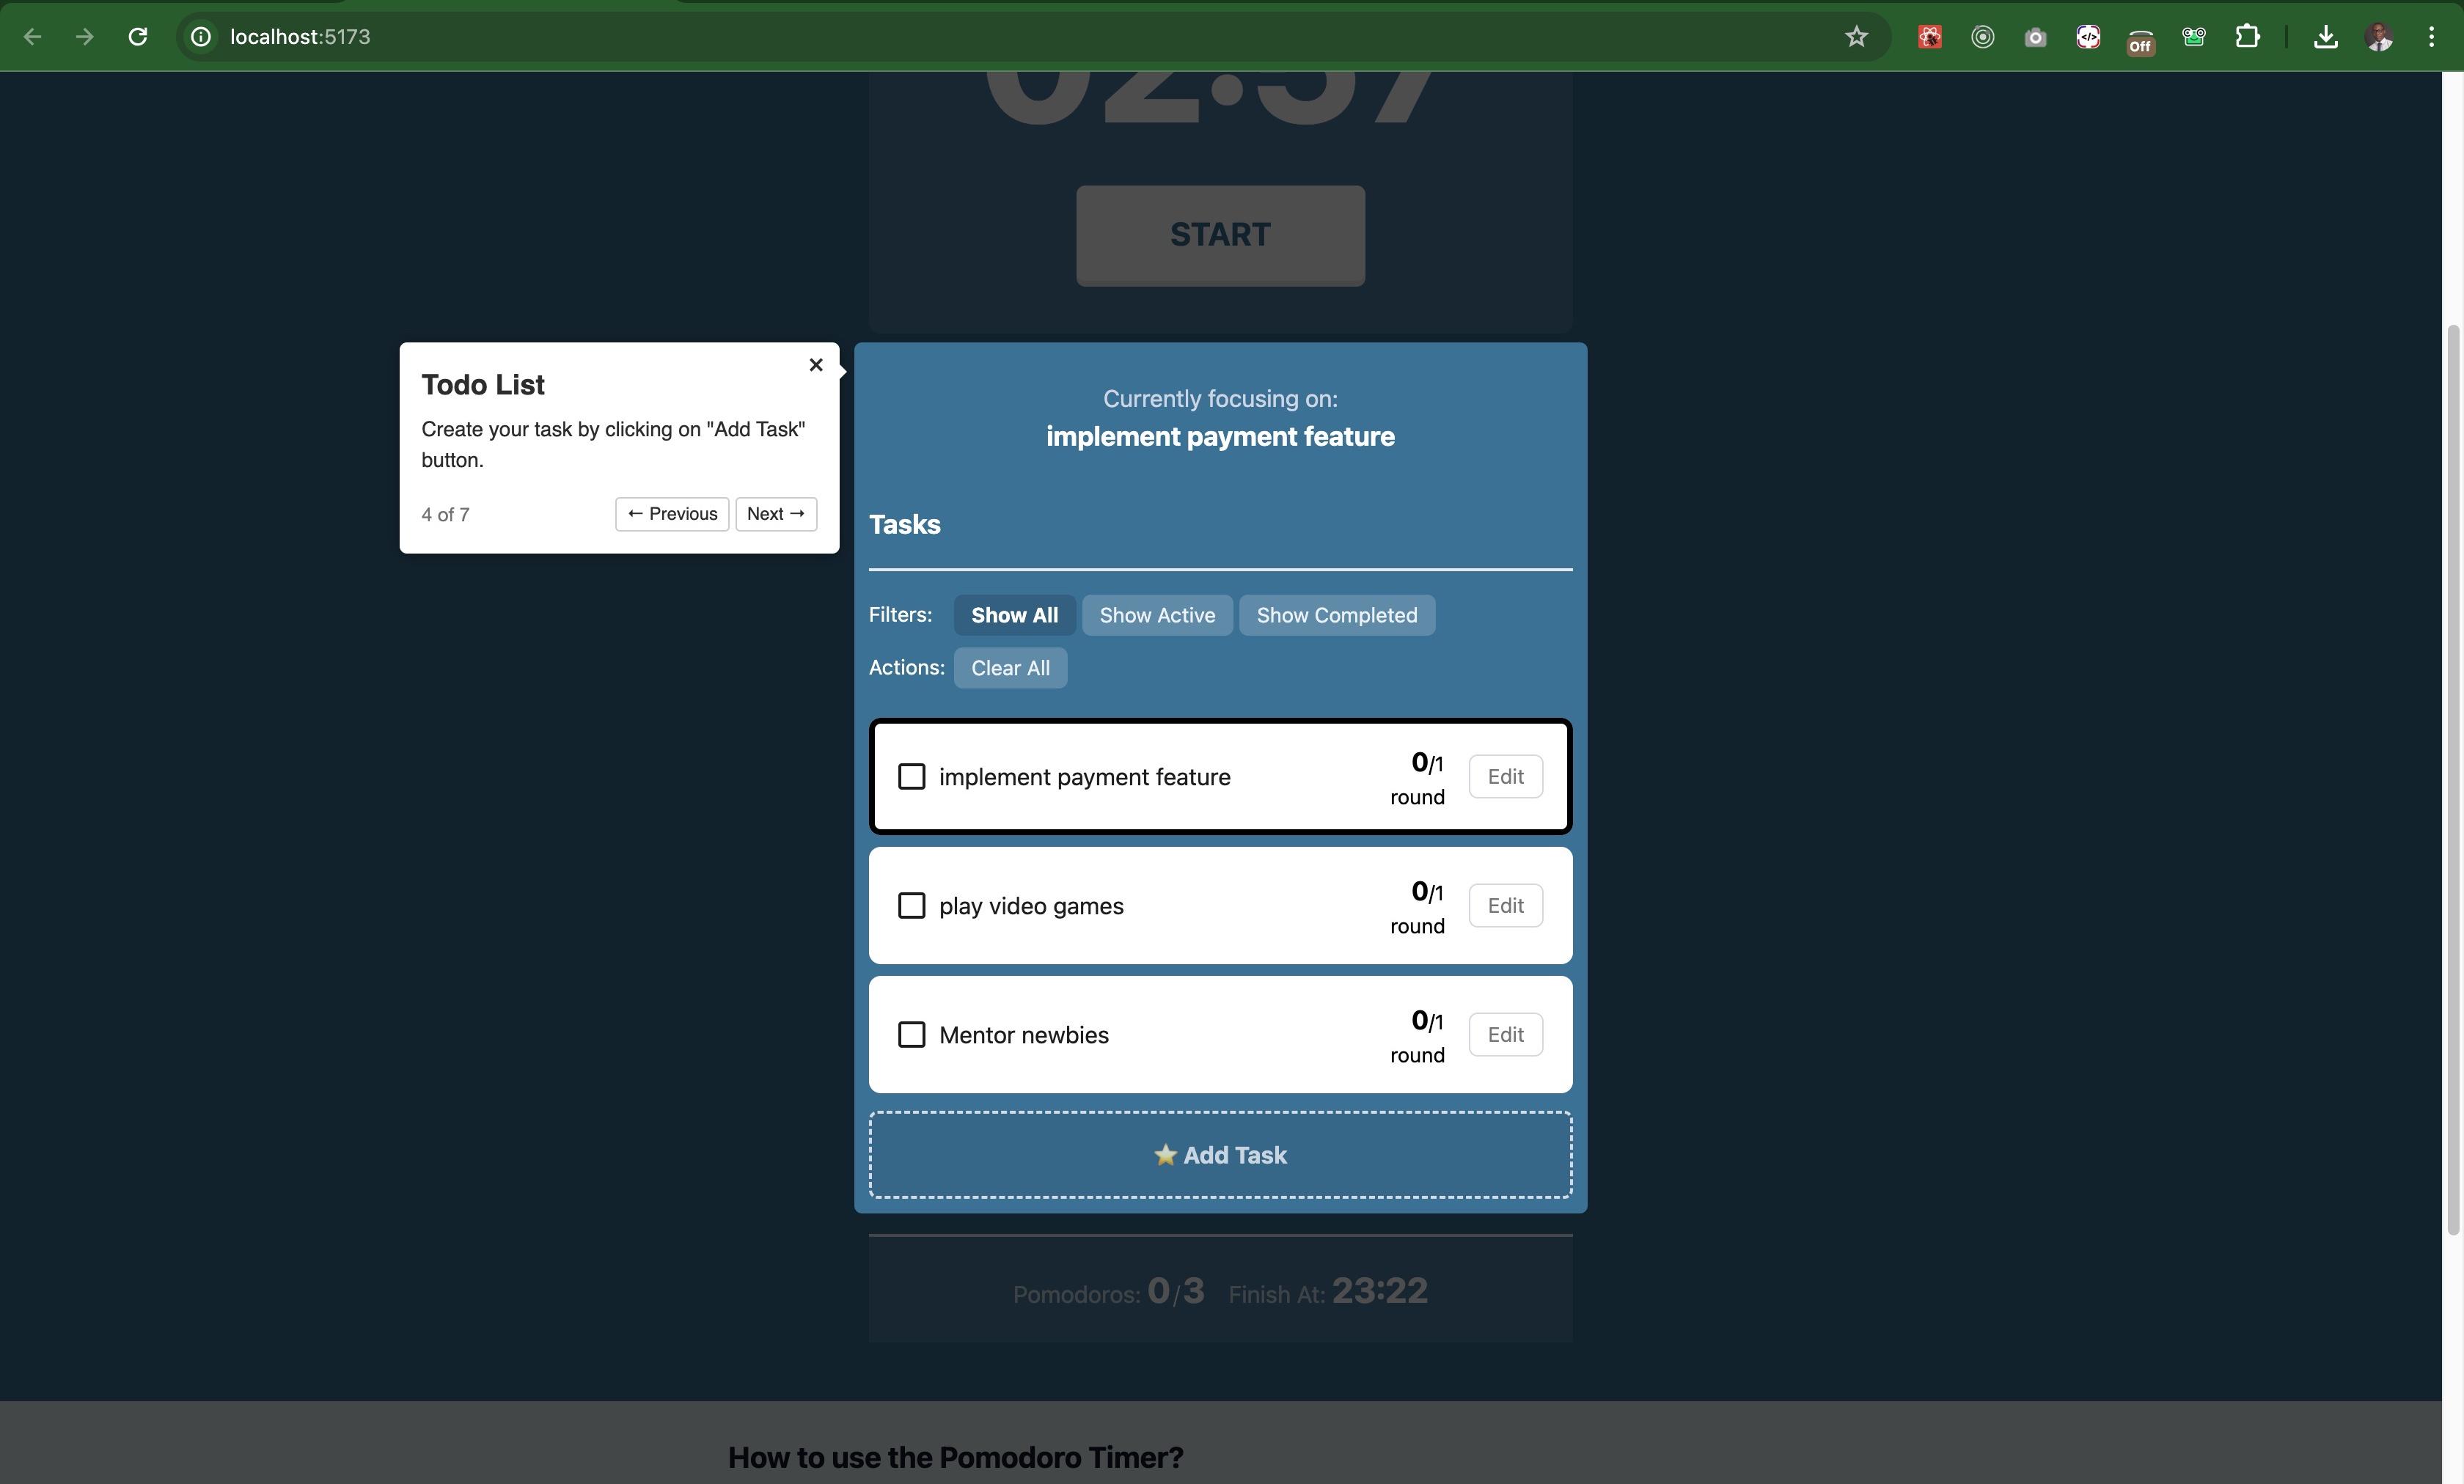Screen dimensions: 2464x1484
Task: Edit the Mentor newbies task
Action: pyautogui.click(x=1504, y=1035)
